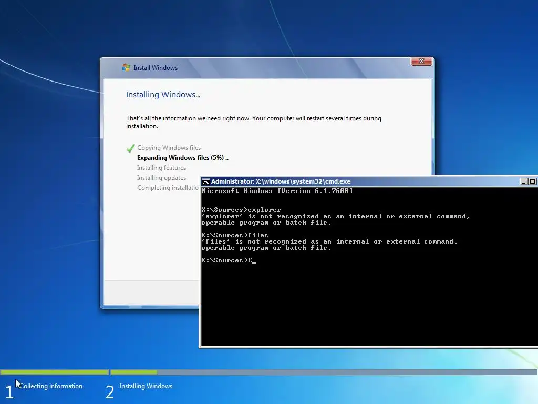
Task: Maximize the Administrator cmd.exe window
Action: 532,181
